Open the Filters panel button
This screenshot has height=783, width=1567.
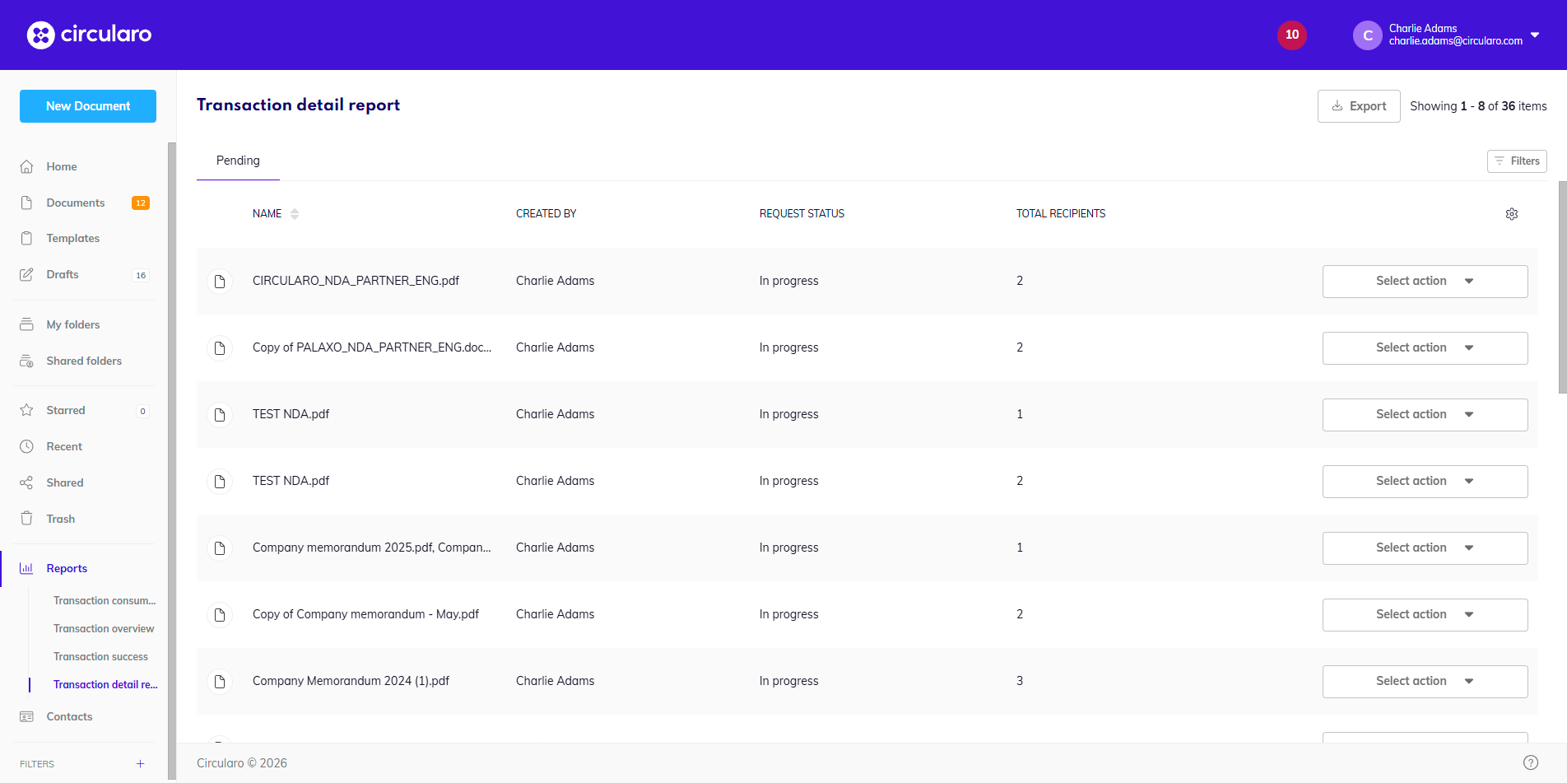tap(1516, 161)
